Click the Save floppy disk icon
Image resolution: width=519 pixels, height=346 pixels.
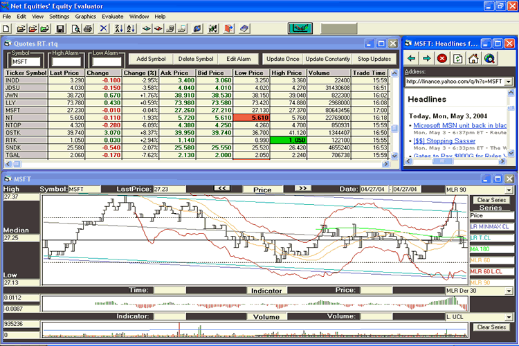[60, 29]
